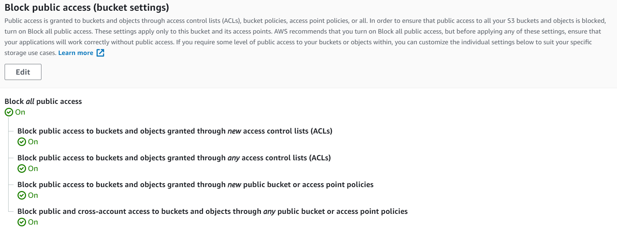The height and width of the screenshot is (236, 617).
Task: Click the green check icon under Block all public access
Action: 9,112
